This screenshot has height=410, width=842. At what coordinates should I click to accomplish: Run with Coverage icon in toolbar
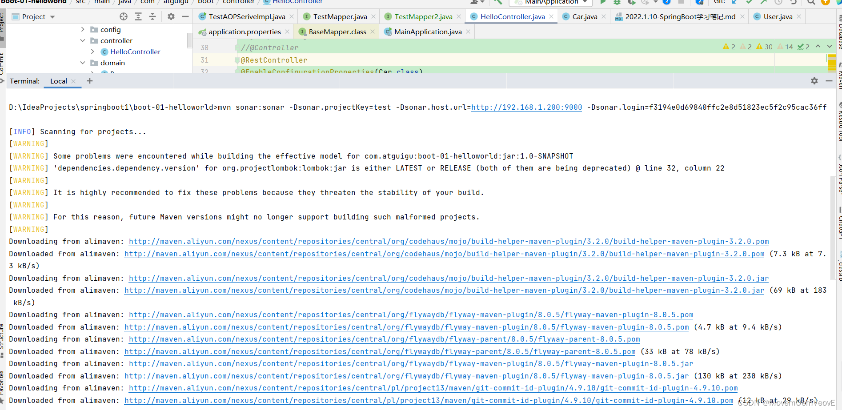632,2
